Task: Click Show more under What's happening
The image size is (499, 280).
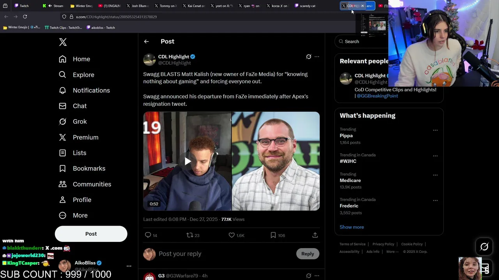Action: pos(352,227)
